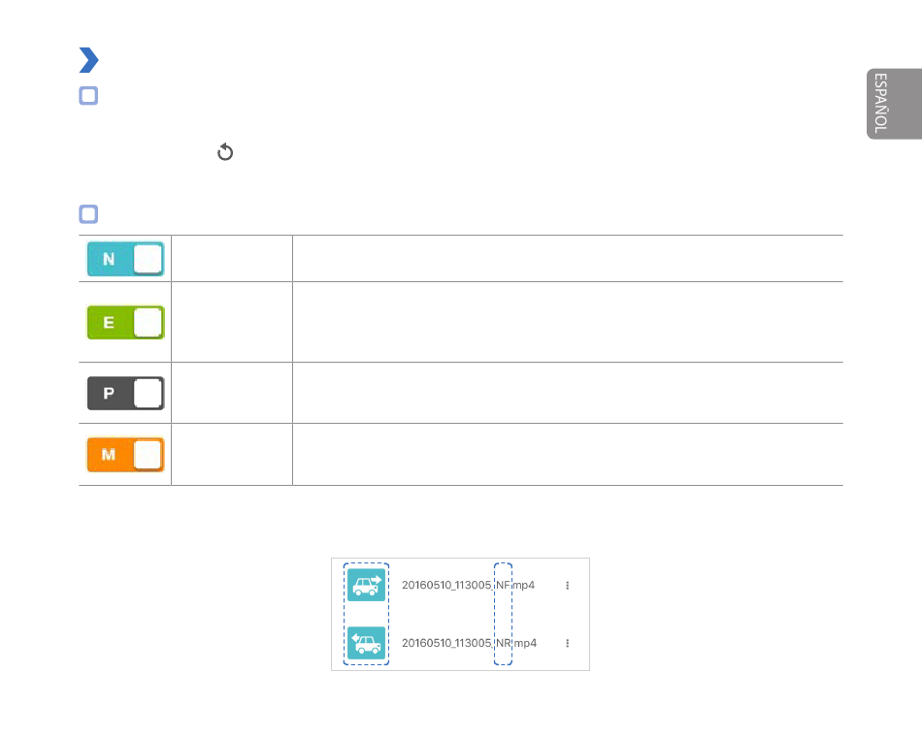Click the N letter on blue switch
Viewport: 922px width, 737px height.
point(109,259)
